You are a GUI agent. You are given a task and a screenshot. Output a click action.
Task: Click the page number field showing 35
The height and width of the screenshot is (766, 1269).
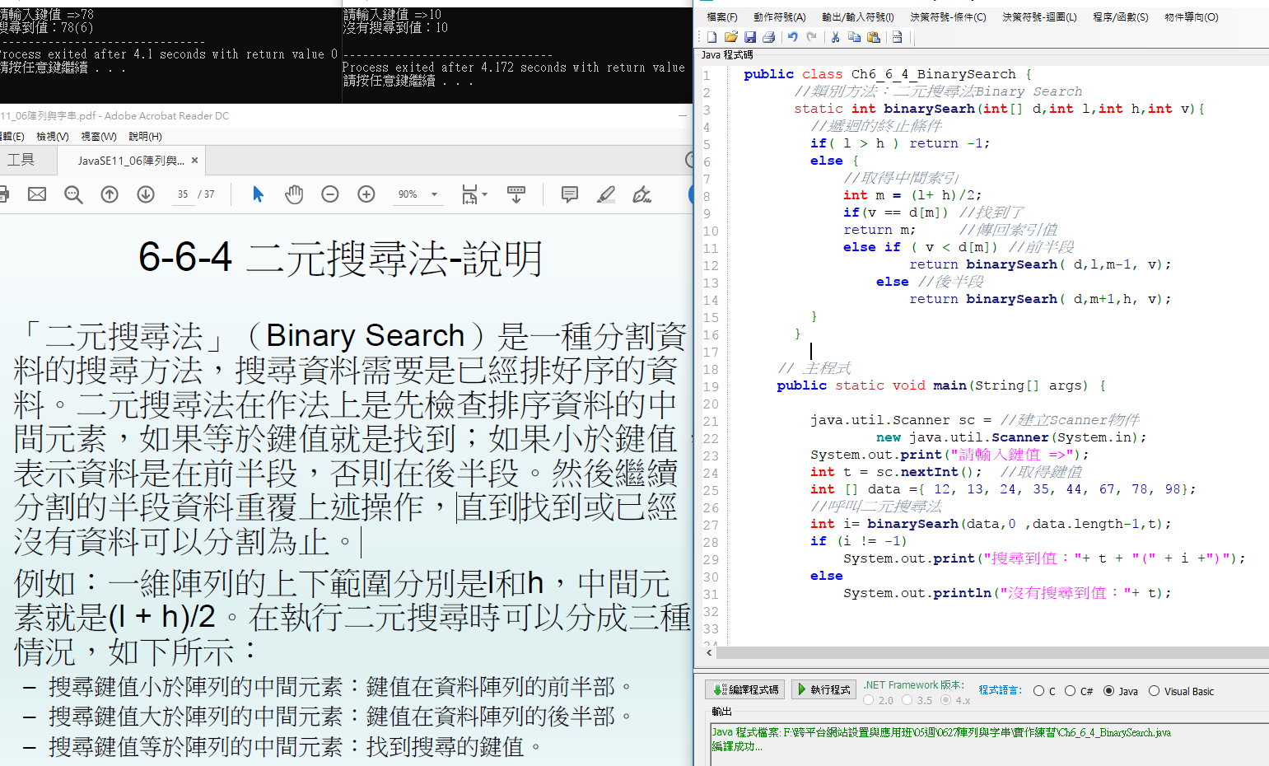pyautogui.click(x=182, y=194)
